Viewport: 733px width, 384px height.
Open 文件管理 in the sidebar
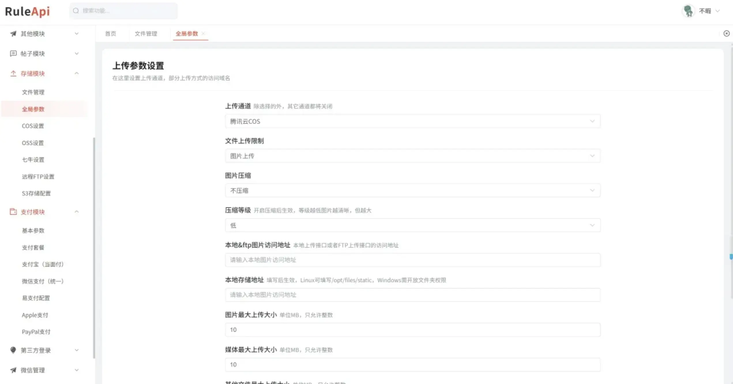(33, 92)
